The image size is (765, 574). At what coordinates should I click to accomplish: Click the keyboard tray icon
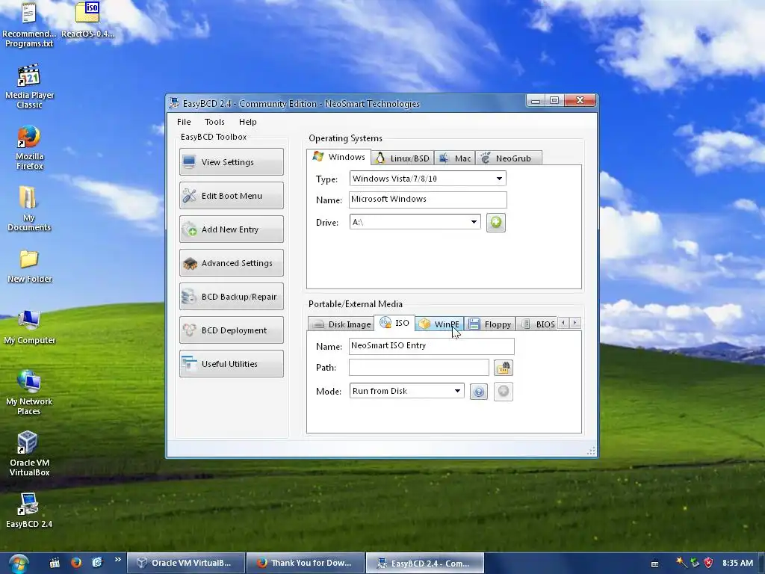click(x=654, y=564)
